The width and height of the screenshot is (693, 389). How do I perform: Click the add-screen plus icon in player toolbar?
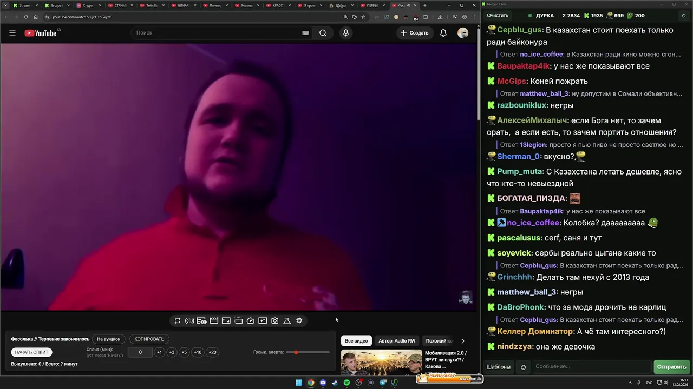(263, 321)
